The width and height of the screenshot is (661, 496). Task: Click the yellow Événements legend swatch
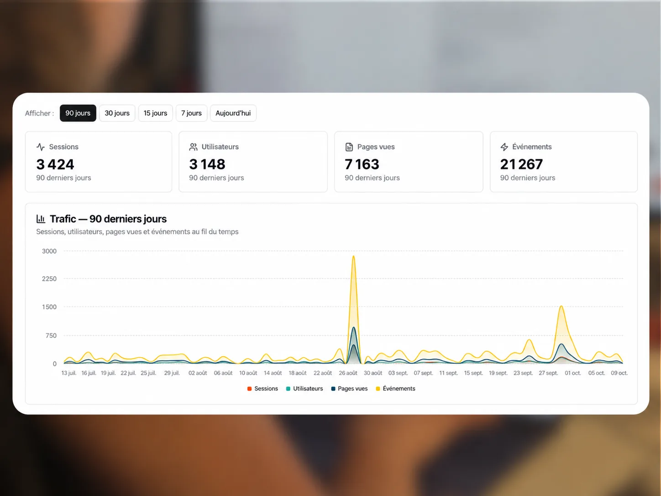pos(378,389)
